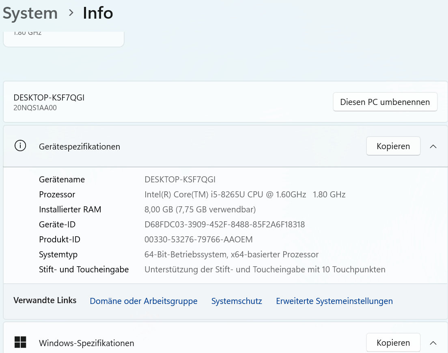The width and height of the screenshot is (448, 353).
Task: Copy Windows-Spezifikationen with Kopieren
Action: coord(393,342)
